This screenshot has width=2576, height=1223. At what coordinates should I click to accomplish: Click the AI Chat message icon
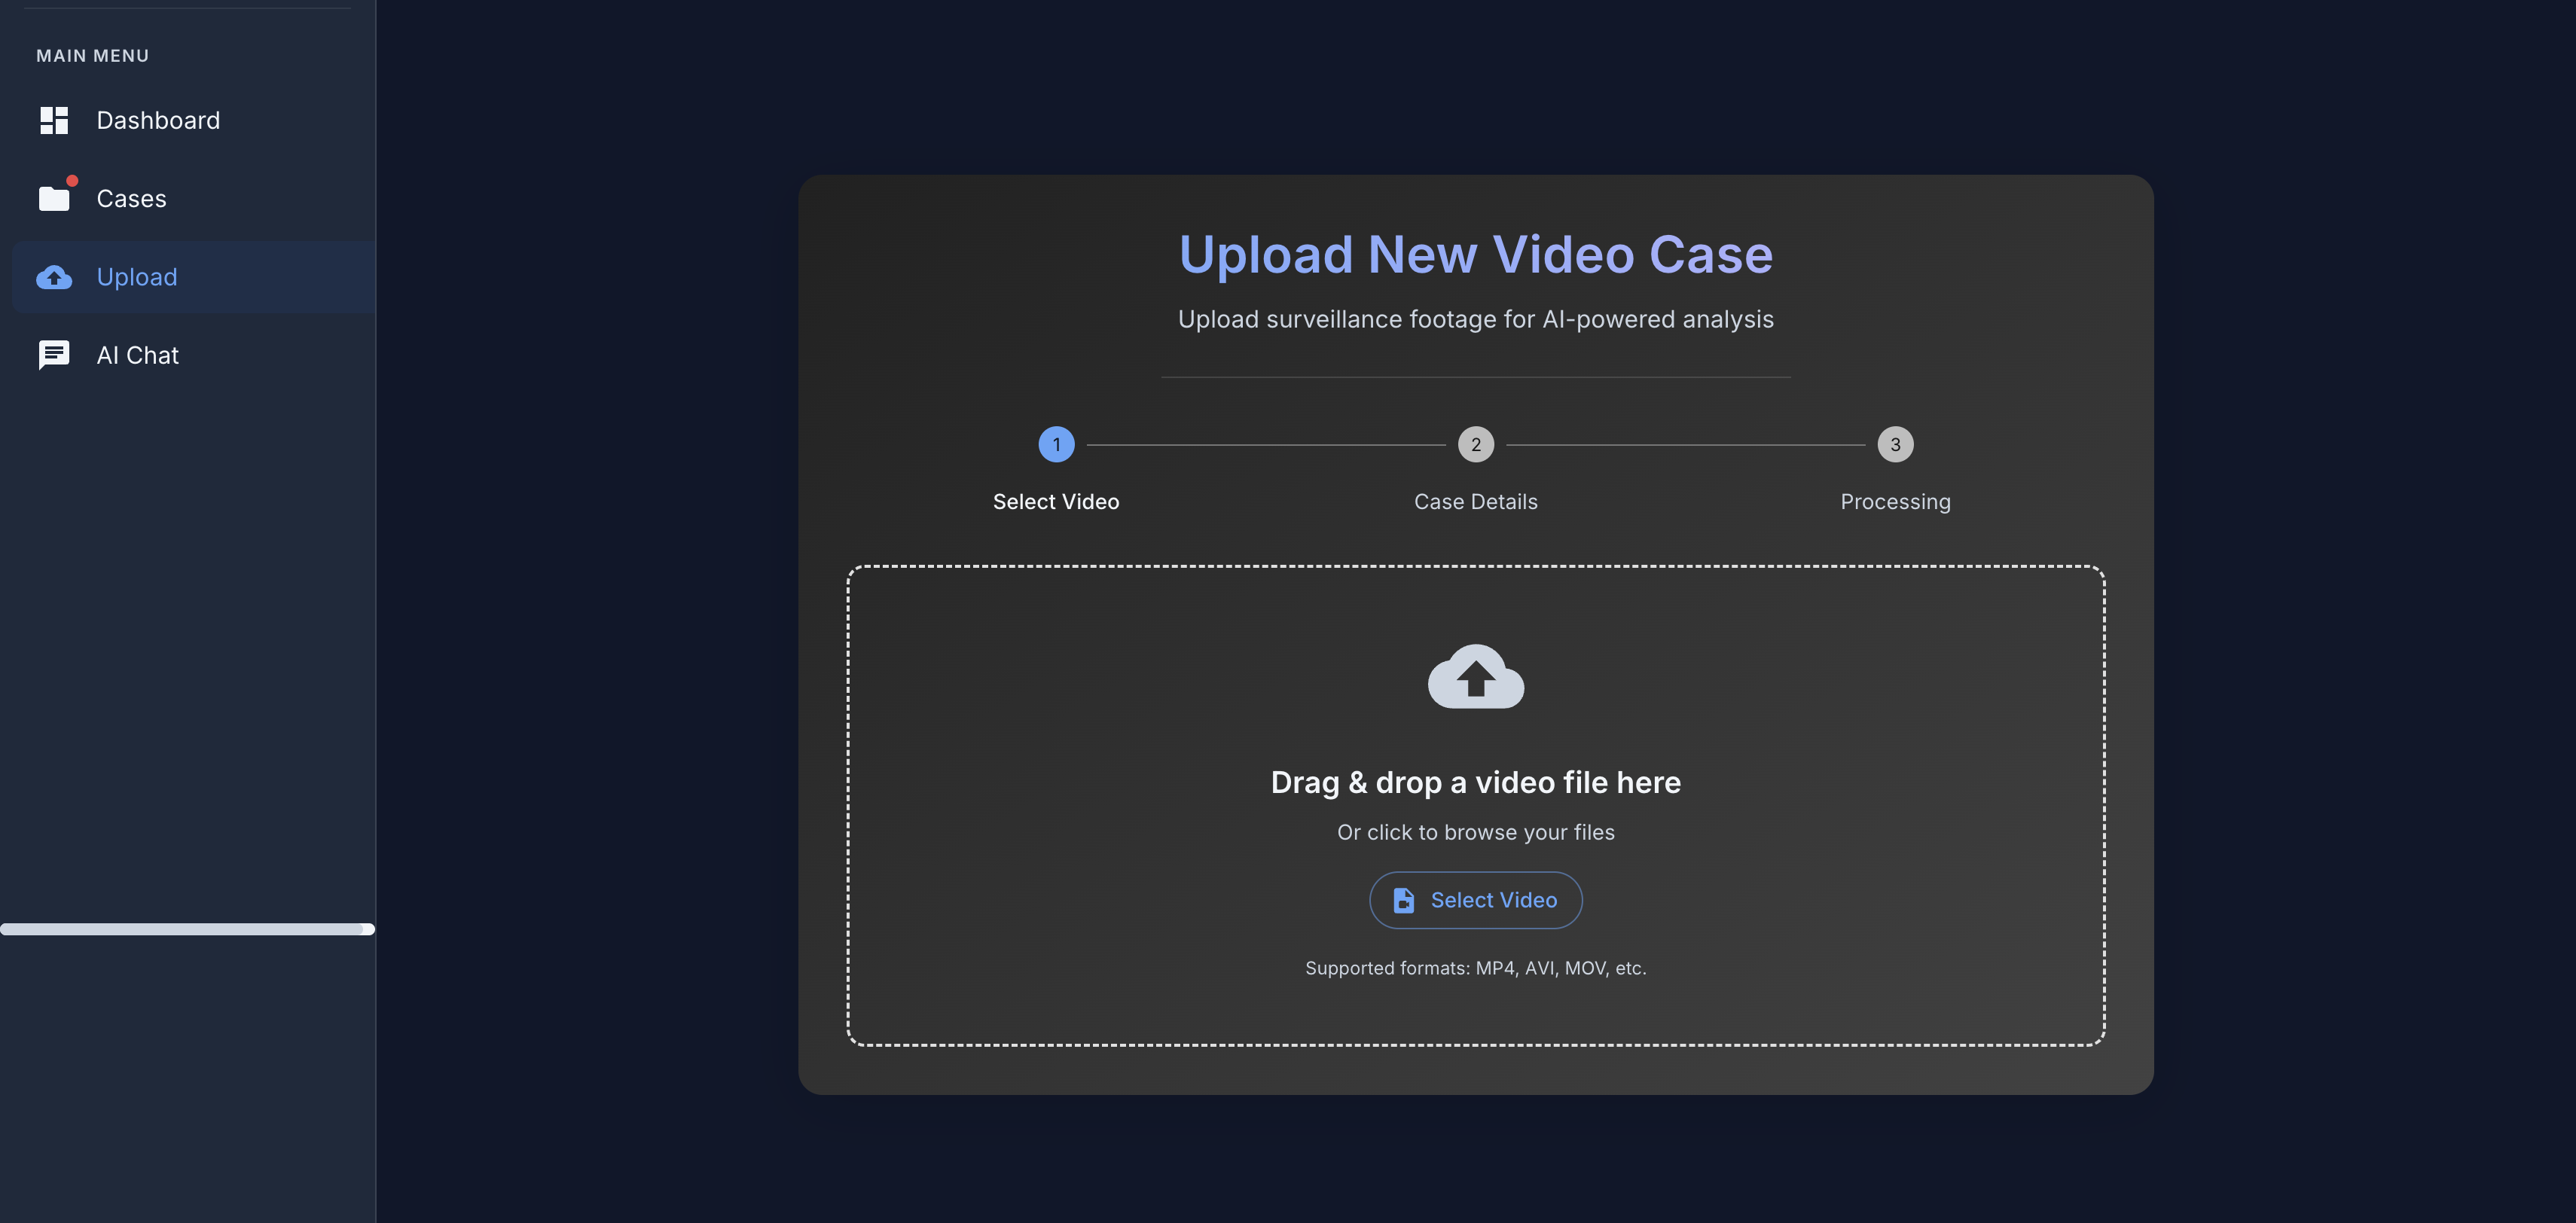[54, 355]
